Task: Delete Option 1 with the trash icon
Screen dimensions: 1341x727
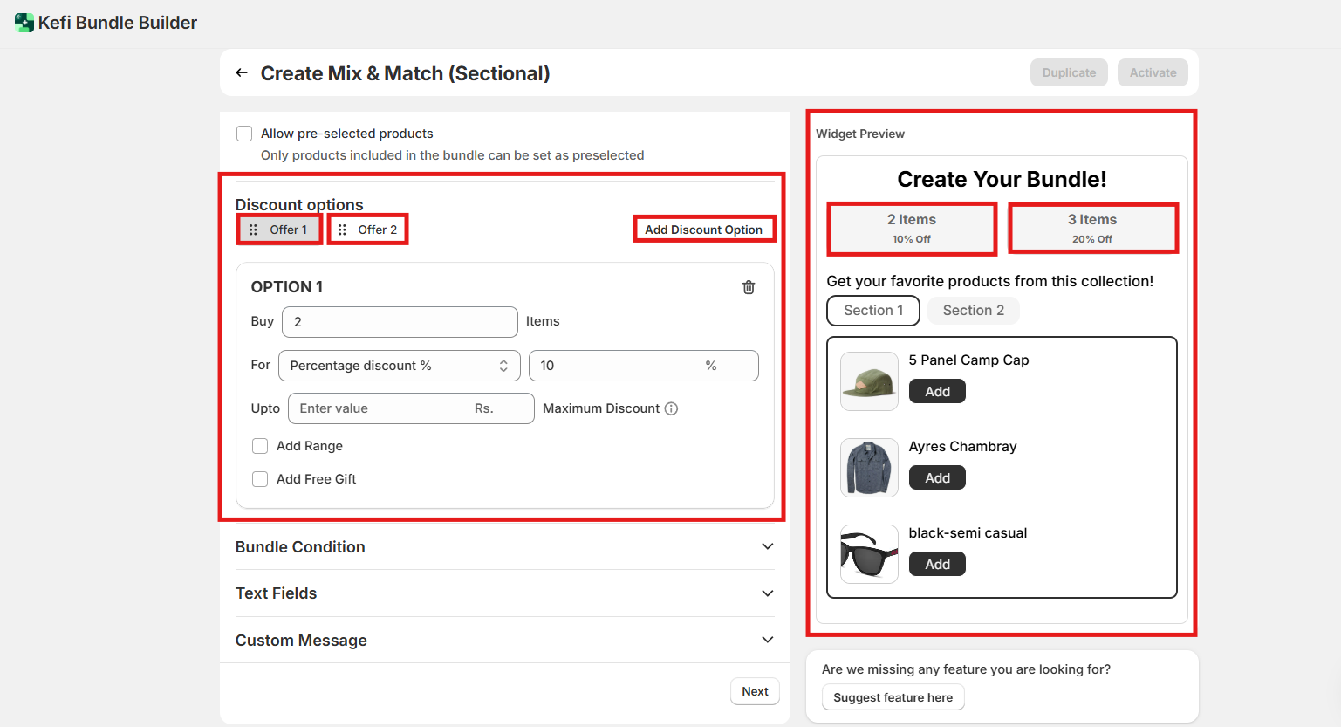Action: tap(748, 287)
